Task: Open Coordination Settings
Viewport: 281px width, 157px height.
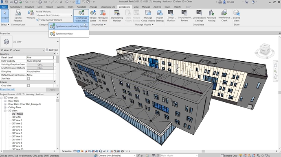Action: click(199, 16)
